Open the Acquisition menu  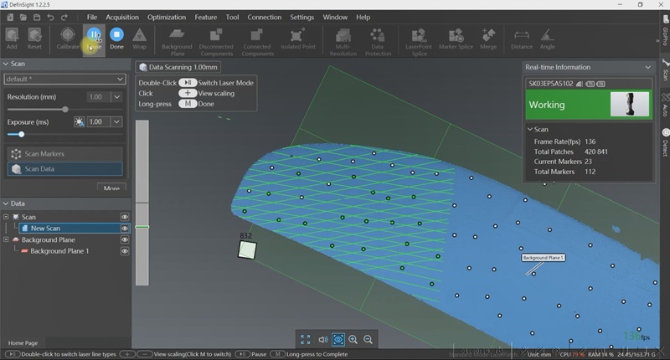pos(123,17)
